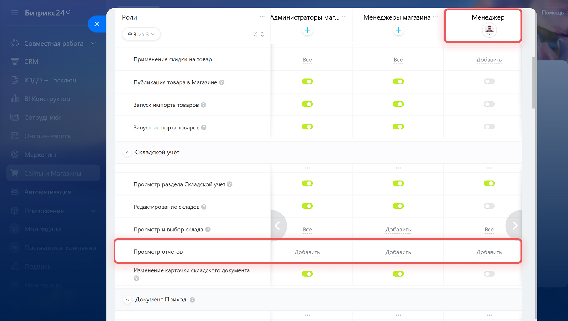Disable Просмотр раздела Складской учёт for Менеджер

click(489, 183)
